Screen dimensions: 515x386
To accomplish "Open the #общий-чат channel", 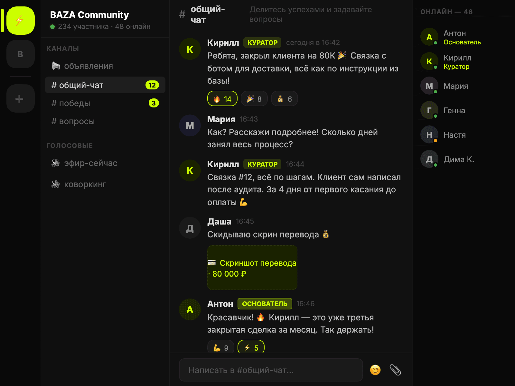I will click(105, 85).
